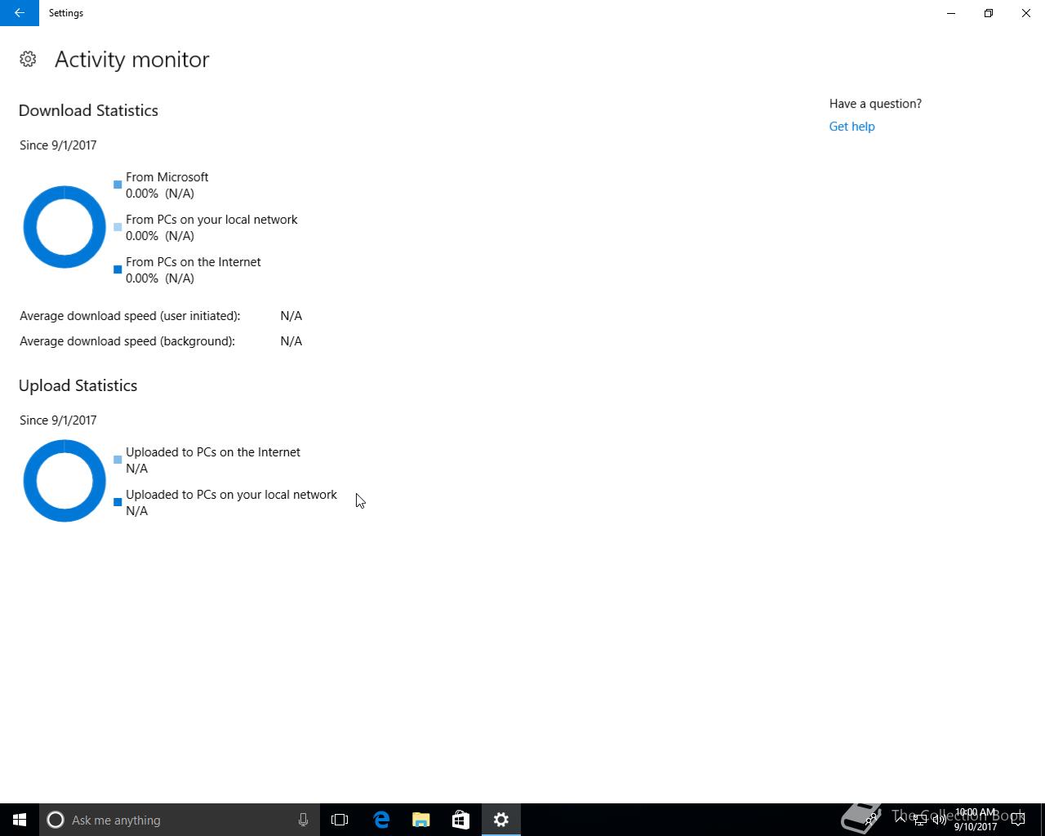This screenshot has width=1045, height=836.
Task: Close the Settings window
Action: [x=1026, y=13]
